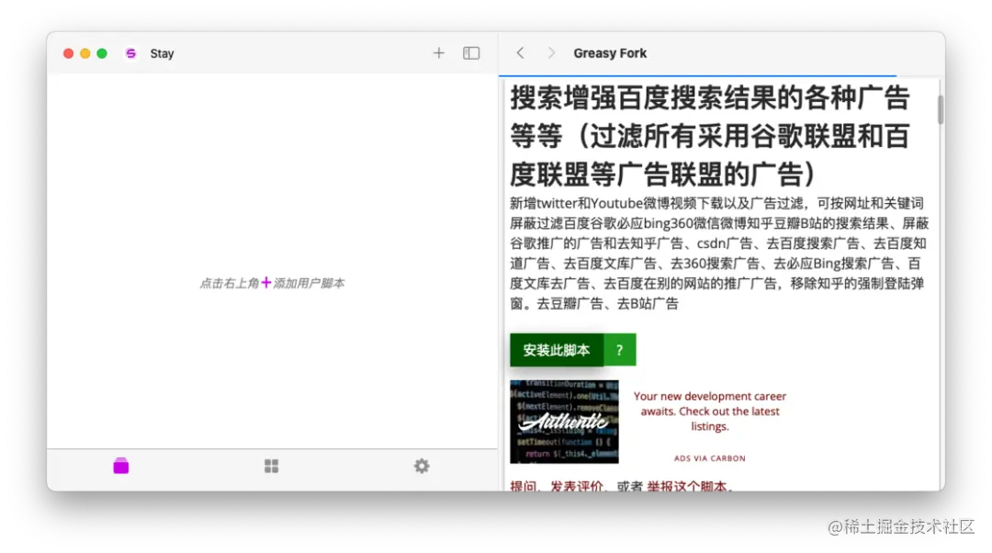Image resolution: width=992 pixels, height=553 pixels.
Task: Click the ADS VIA CARBON link
Action: pos(710,458)
